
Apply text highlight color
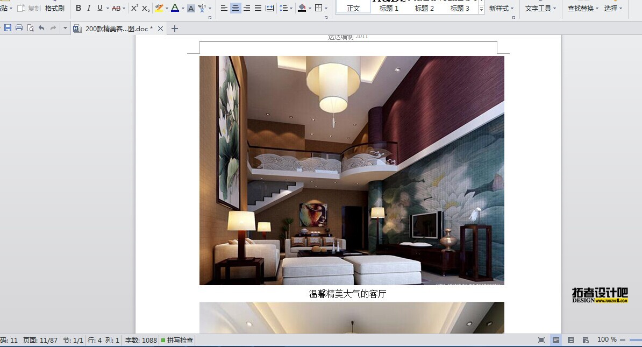(x=159, y=8)
